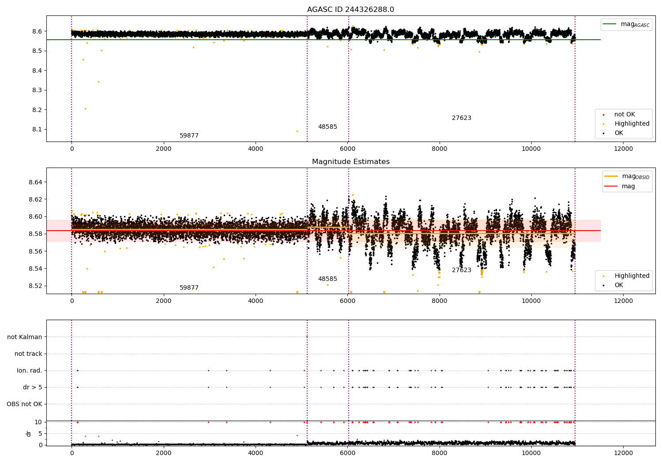Click the 'not OK' legend entry in top plot
The height and width of the screenshot is (463, 662).
pyautogui.click(x=624, y=115)
